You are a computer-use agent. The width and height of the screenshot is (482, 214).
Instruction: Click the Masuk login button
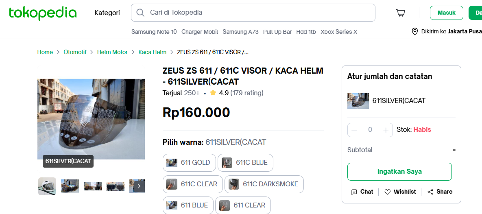[x=446, y=13]
